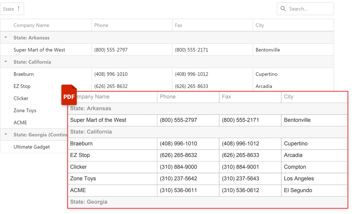Click the search magnifier icon
The image size is (357, 214).
(x=283, y=9)
